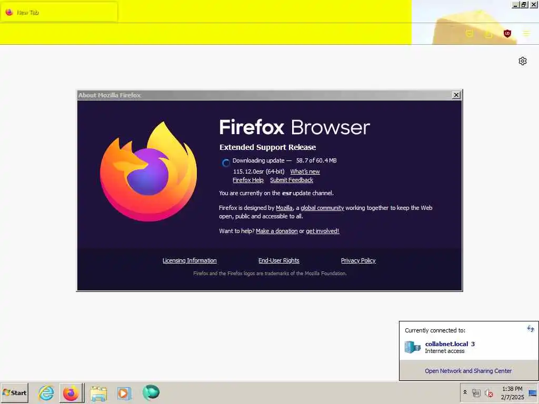Image resolution: width=539 pixels, height=404 pixels.
Task: Click the Currently connected to: label
Action: tap(435, 330)
